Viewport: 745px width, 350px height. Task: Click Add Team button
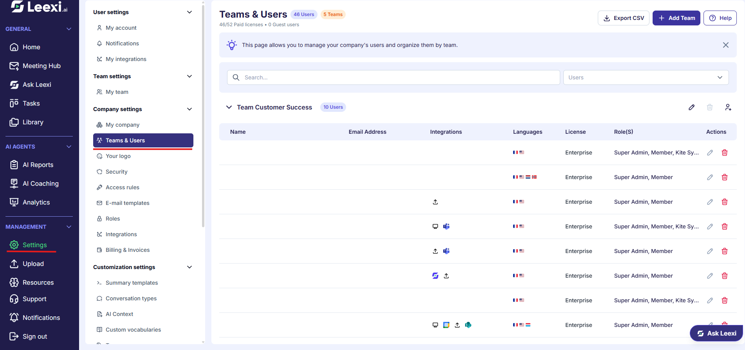coord(676,18)
